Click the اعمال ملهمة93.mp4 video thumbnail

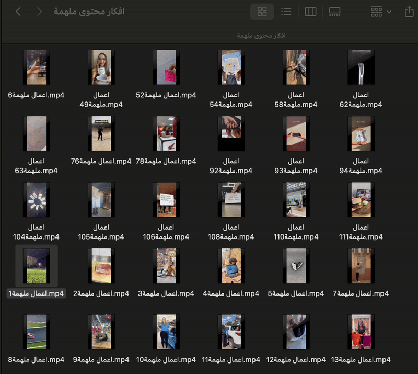[x=296, y=133]
